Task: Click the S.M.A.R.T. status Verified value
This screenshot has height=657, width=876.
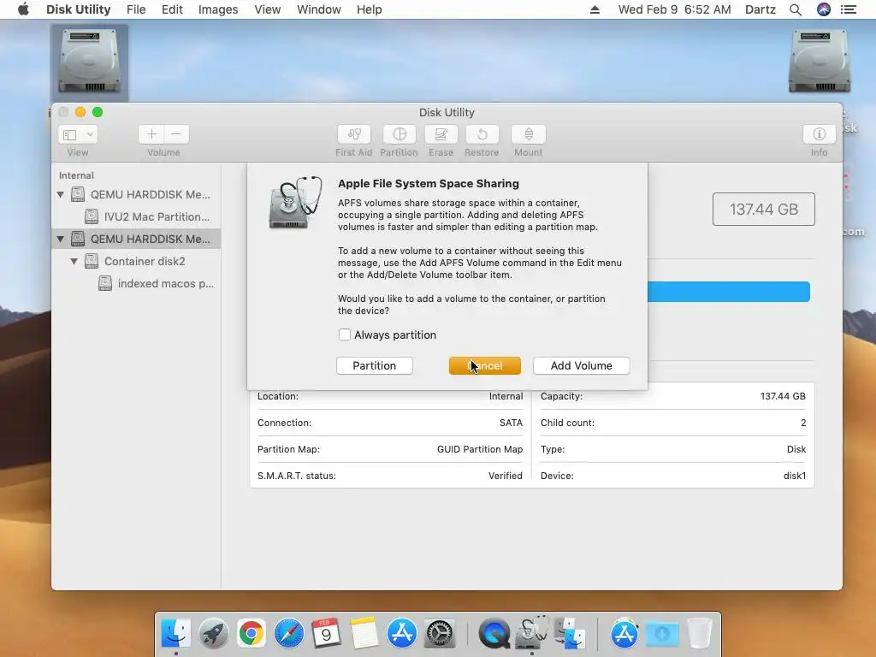Action: (506, 476)
